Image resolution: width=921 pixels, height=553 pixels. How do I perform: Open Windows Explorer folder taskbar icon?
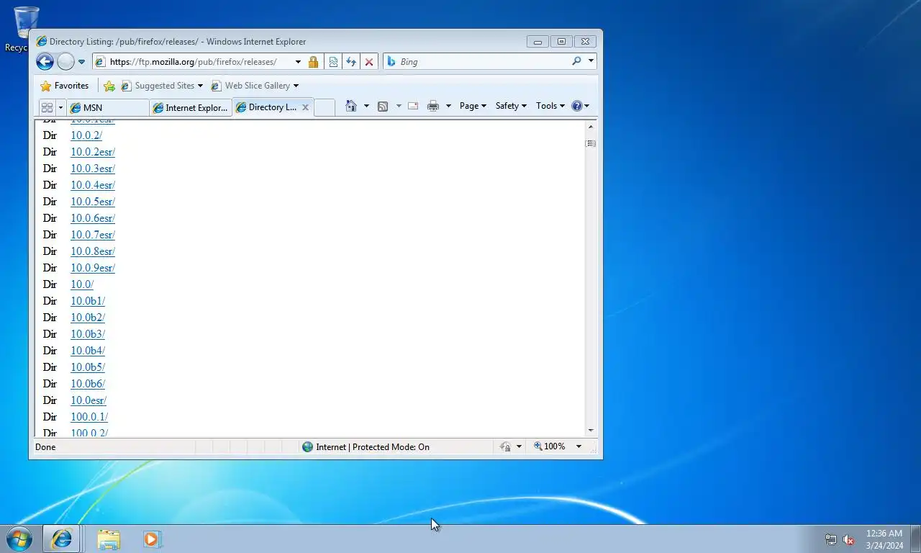click(109, 539)
